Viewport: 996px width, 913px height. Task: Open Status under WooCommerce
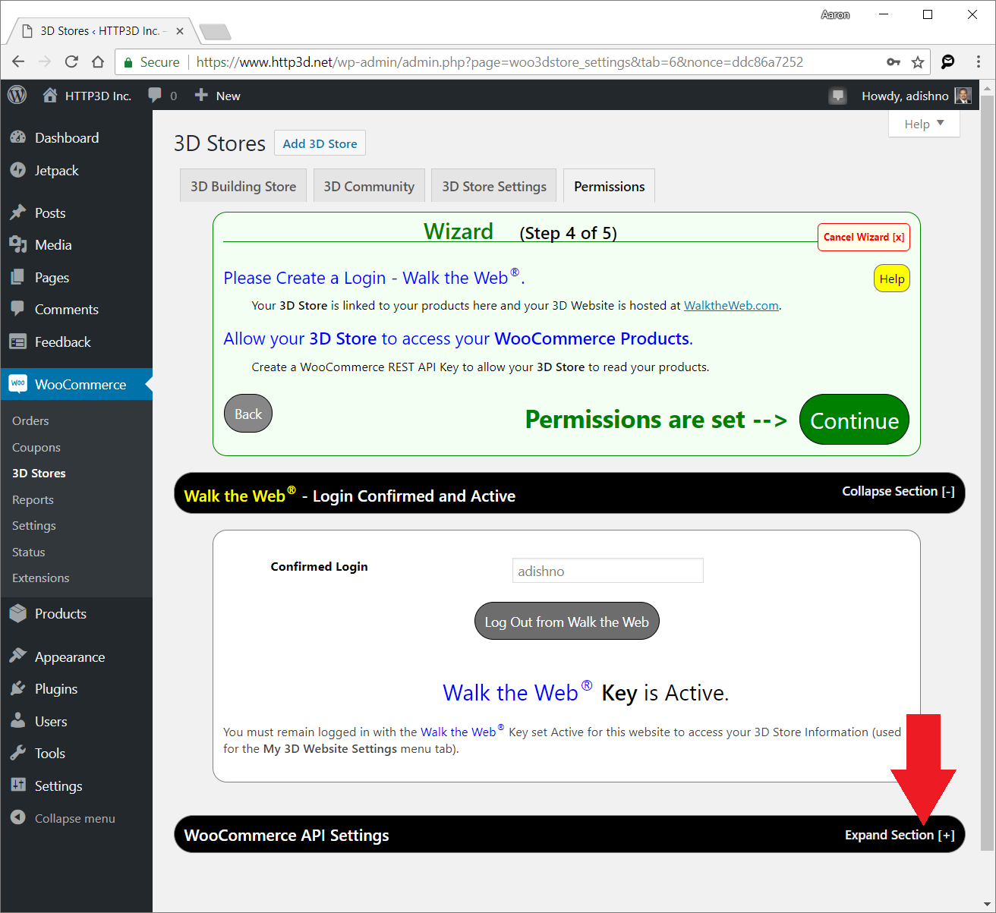click(x=29, y=552)
